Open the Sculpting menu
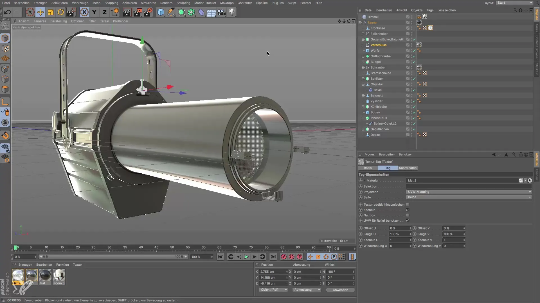The height and width of the screenshot is (303, 540). (x=183, y=3)
